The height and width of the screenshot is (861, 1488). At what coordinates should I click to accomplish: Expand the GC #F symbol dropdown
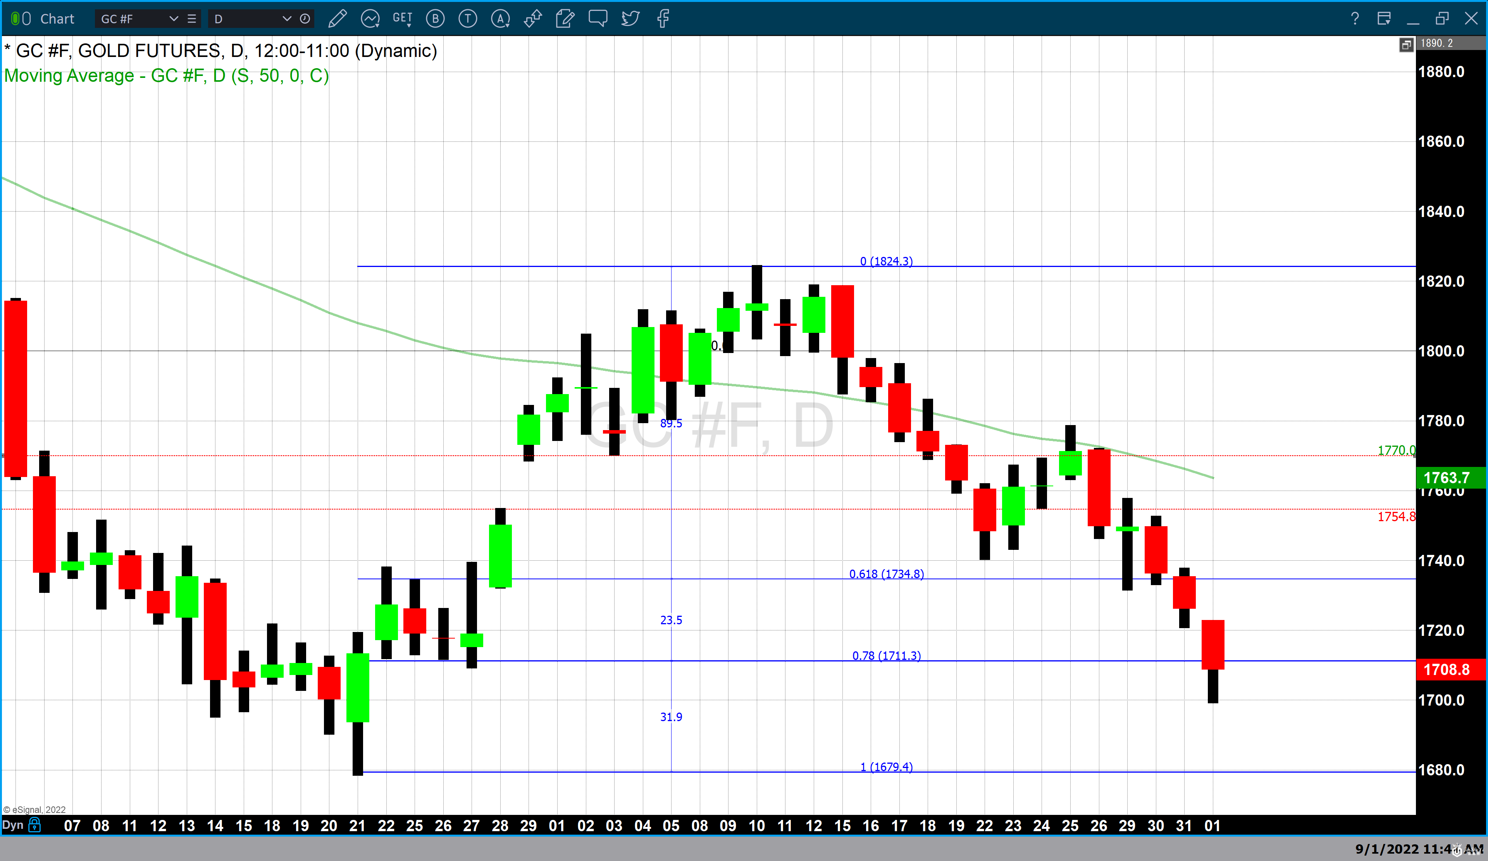click(x=174, y=19)
